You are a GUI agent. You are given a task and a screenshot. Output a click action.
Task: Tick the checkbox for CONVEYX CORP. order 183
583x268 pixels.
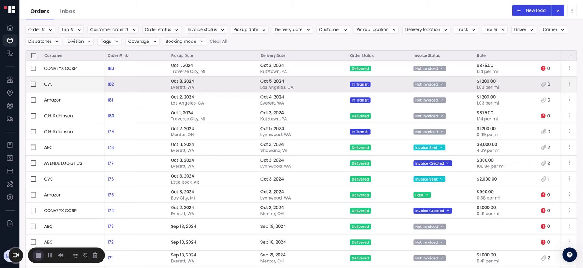33,68
